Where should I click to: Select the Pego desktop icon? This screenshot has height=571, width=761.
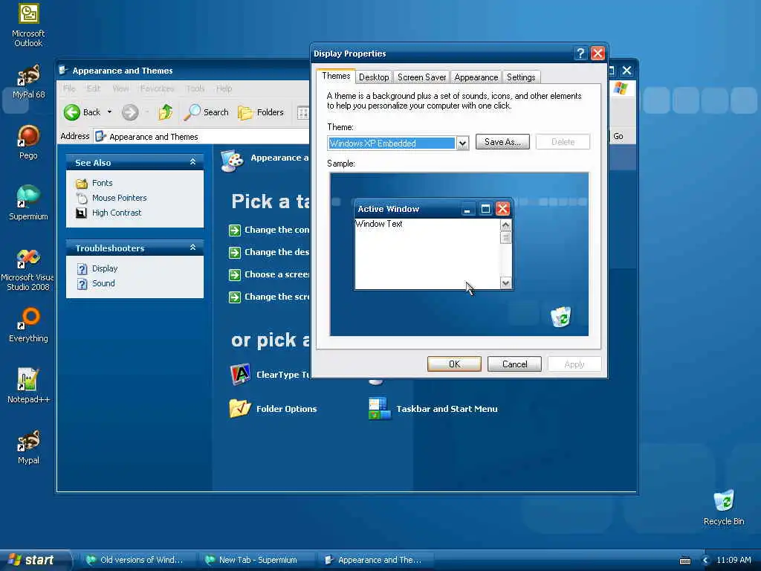click(x=28, y=142)
